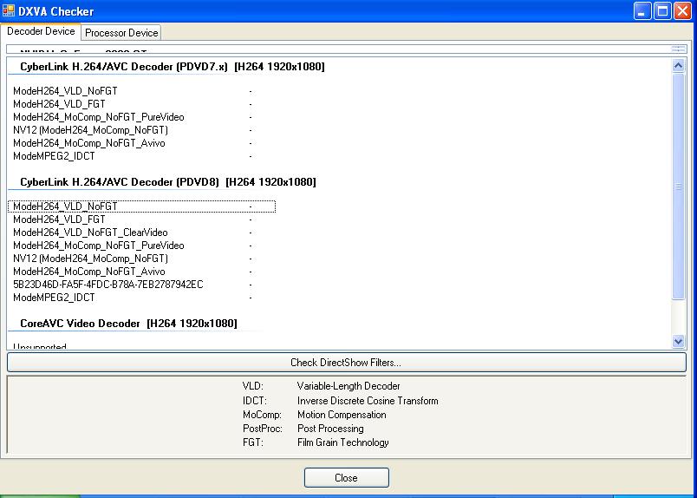Screen dimensions: 697x498
Task: Select NV12 (ModeH264_MoComp_NoFGT) under PDVD7.x
Action: coord(142,130)
